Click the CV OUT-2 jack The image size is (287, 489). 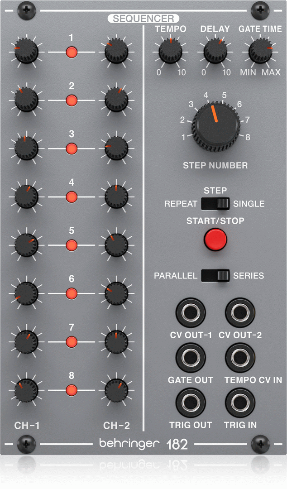click(240, 312)
